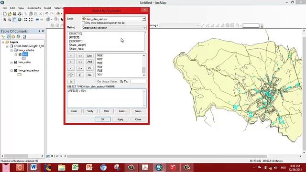The width and height of the screenshot is (306, 172).
Task: Open Adobe Reader from the taskbar
Action: 145,167
